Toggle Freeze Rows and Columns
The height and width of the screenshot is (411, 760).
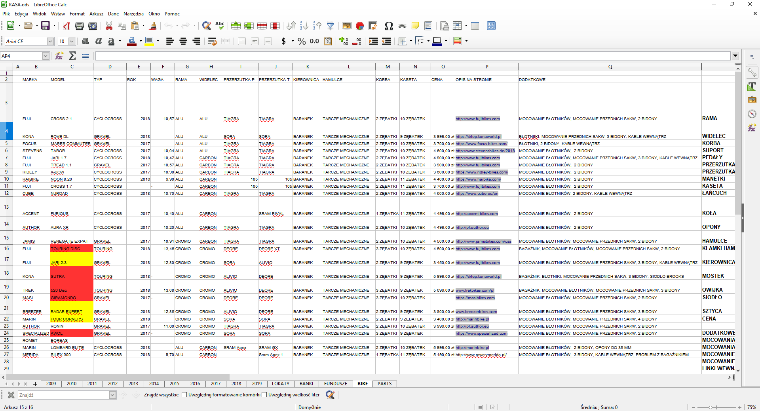point(457,26)
